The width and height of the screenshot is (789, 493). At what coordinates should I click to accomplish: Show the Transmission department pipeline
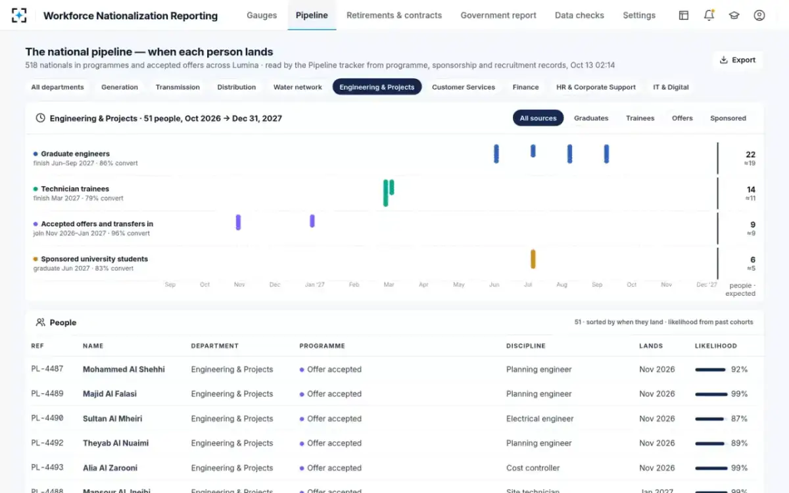click(178, 87)
